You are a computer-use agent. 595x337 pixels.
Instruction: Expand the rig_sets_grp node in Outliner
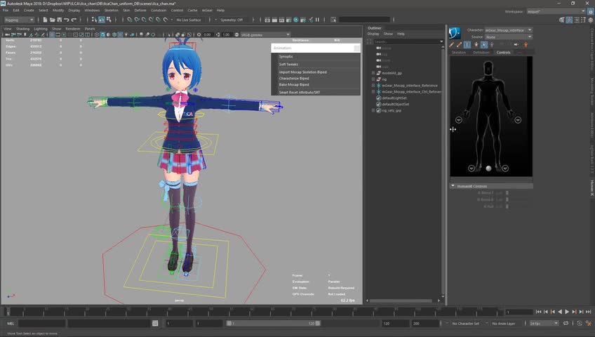(x=373, y=110)
